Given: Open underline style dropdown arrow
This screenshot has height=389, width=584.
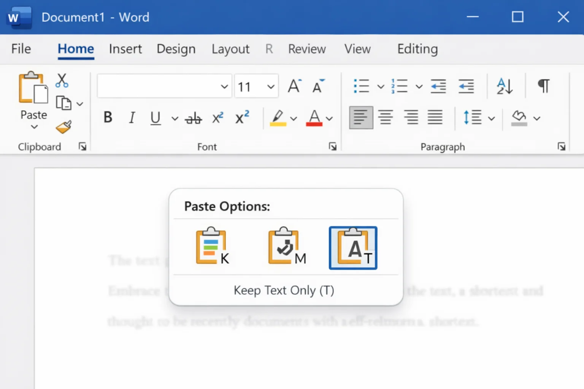Looking at the screenshot, I should [x=175, y=119].
